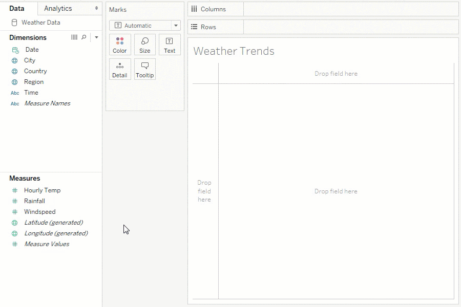
Task: Open the Color mark property
Action: point(119,45)
